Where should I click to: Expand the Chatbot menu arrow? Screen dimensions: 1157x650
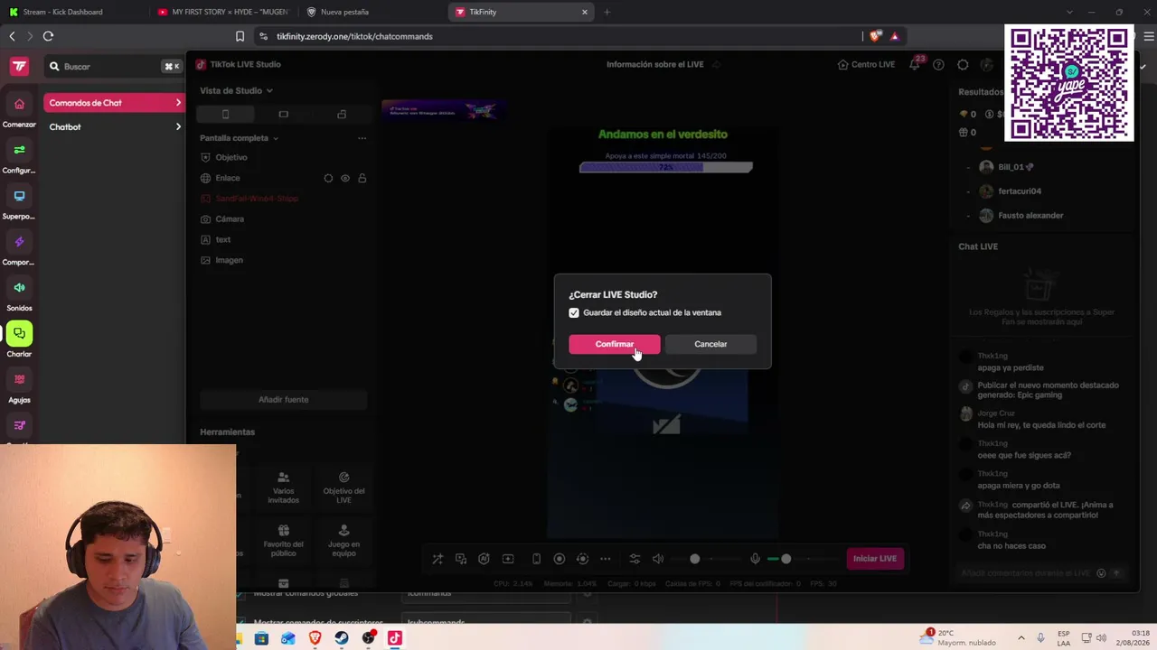click(178, 127)
